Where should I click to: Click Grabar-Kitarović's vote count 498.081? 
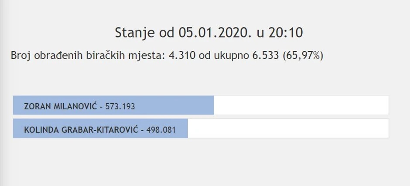[x=161, y=129]
